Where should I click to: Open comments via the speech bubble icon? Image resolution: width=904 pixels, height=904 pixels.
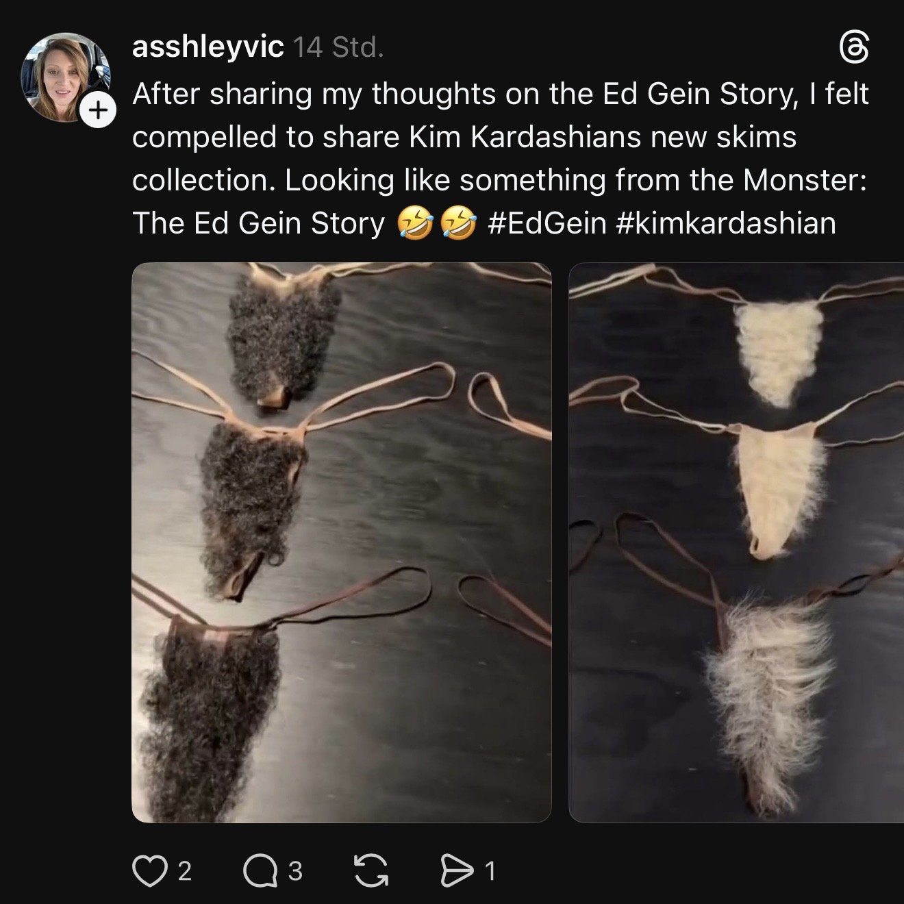(x=261, y=870)
